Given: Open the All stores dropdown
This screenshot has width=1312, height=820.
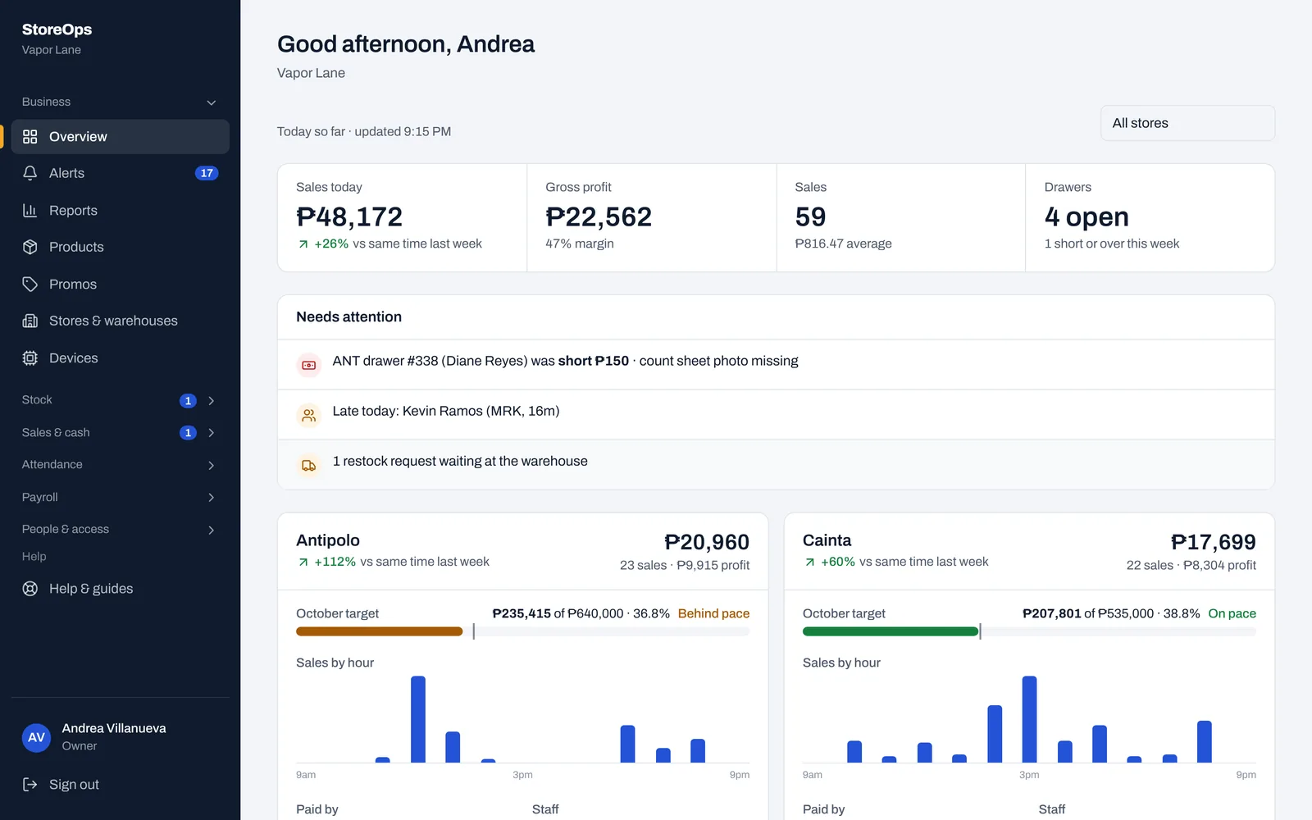Looking at the screenshot, I should tap(1187, 123).
